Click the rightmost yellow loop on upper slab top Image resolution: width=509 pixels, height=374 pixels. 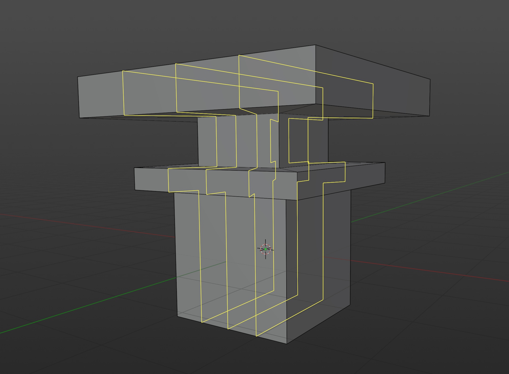pyautogui.click(x=305, y=69)
